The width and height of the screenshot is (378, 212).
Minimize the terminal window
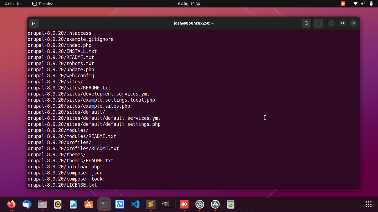click(x=332, y=23)
